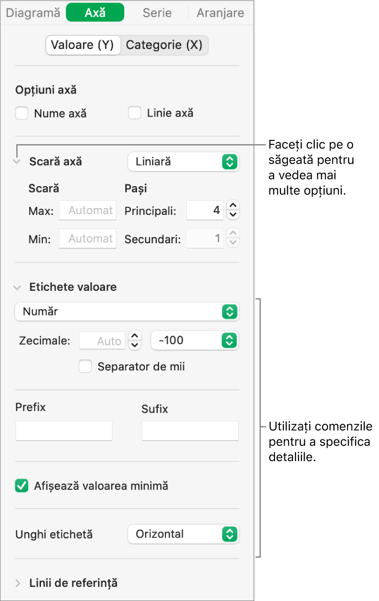The height and width of the screenshot is (601, 379).
Task: Open the Liniară scale type dropdown
Action: tap(183, 162)
